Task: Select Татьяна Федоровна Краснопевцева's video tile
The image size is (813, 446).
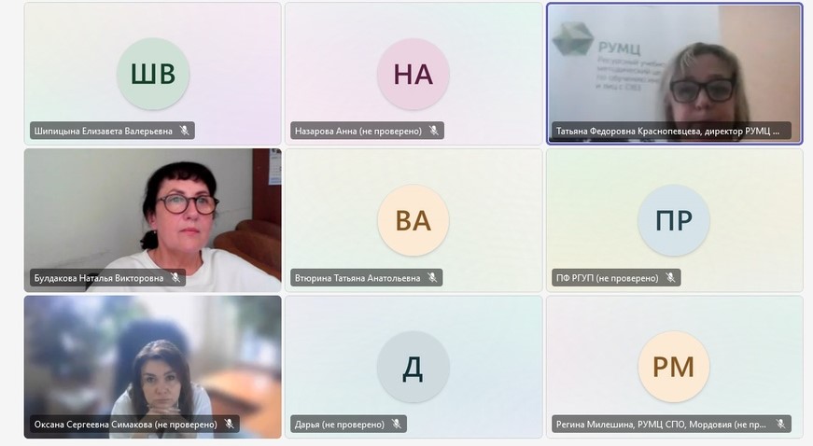Action: [675, 74]
